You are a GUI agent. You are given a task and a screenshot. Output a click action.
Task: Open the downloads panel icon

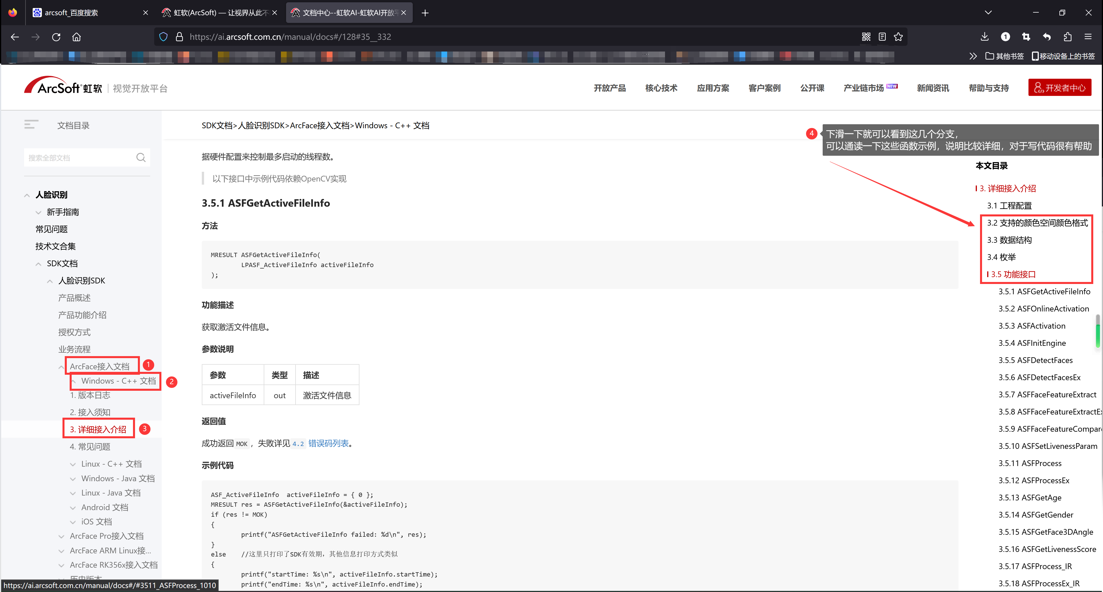coord(984,37)
